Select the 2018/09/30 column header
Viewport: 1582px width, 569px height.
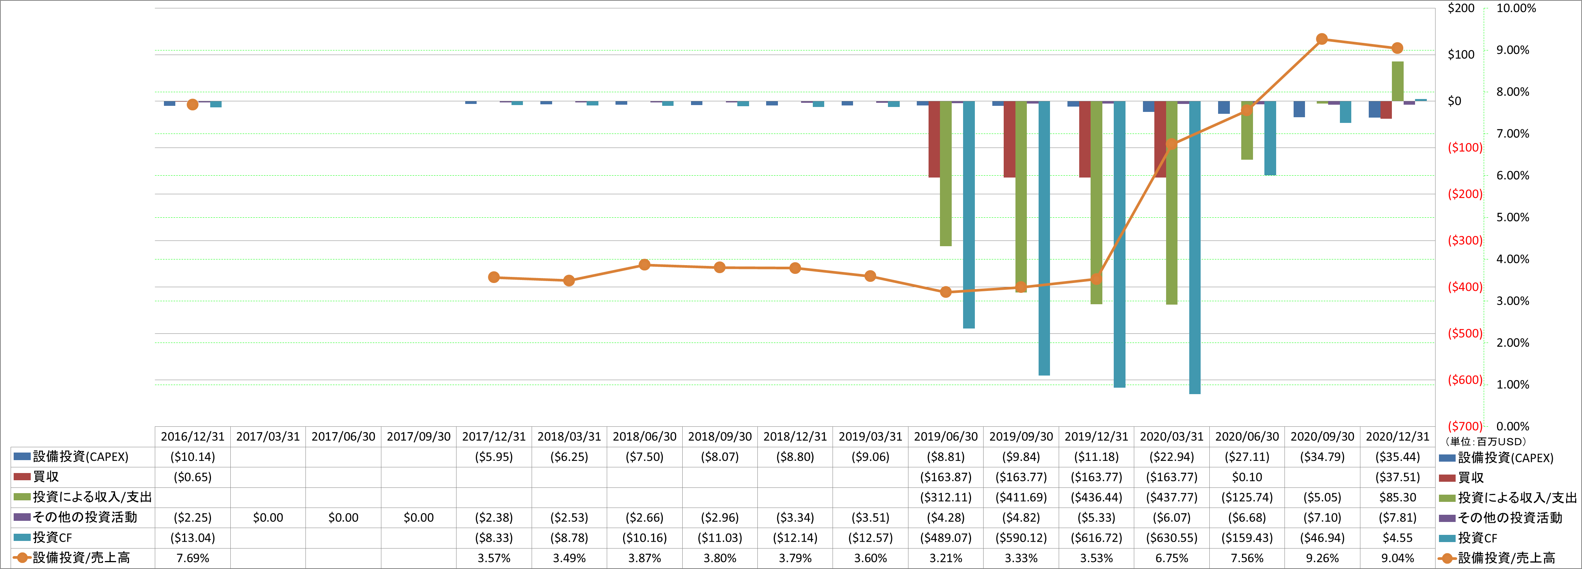tap(720, 436)
